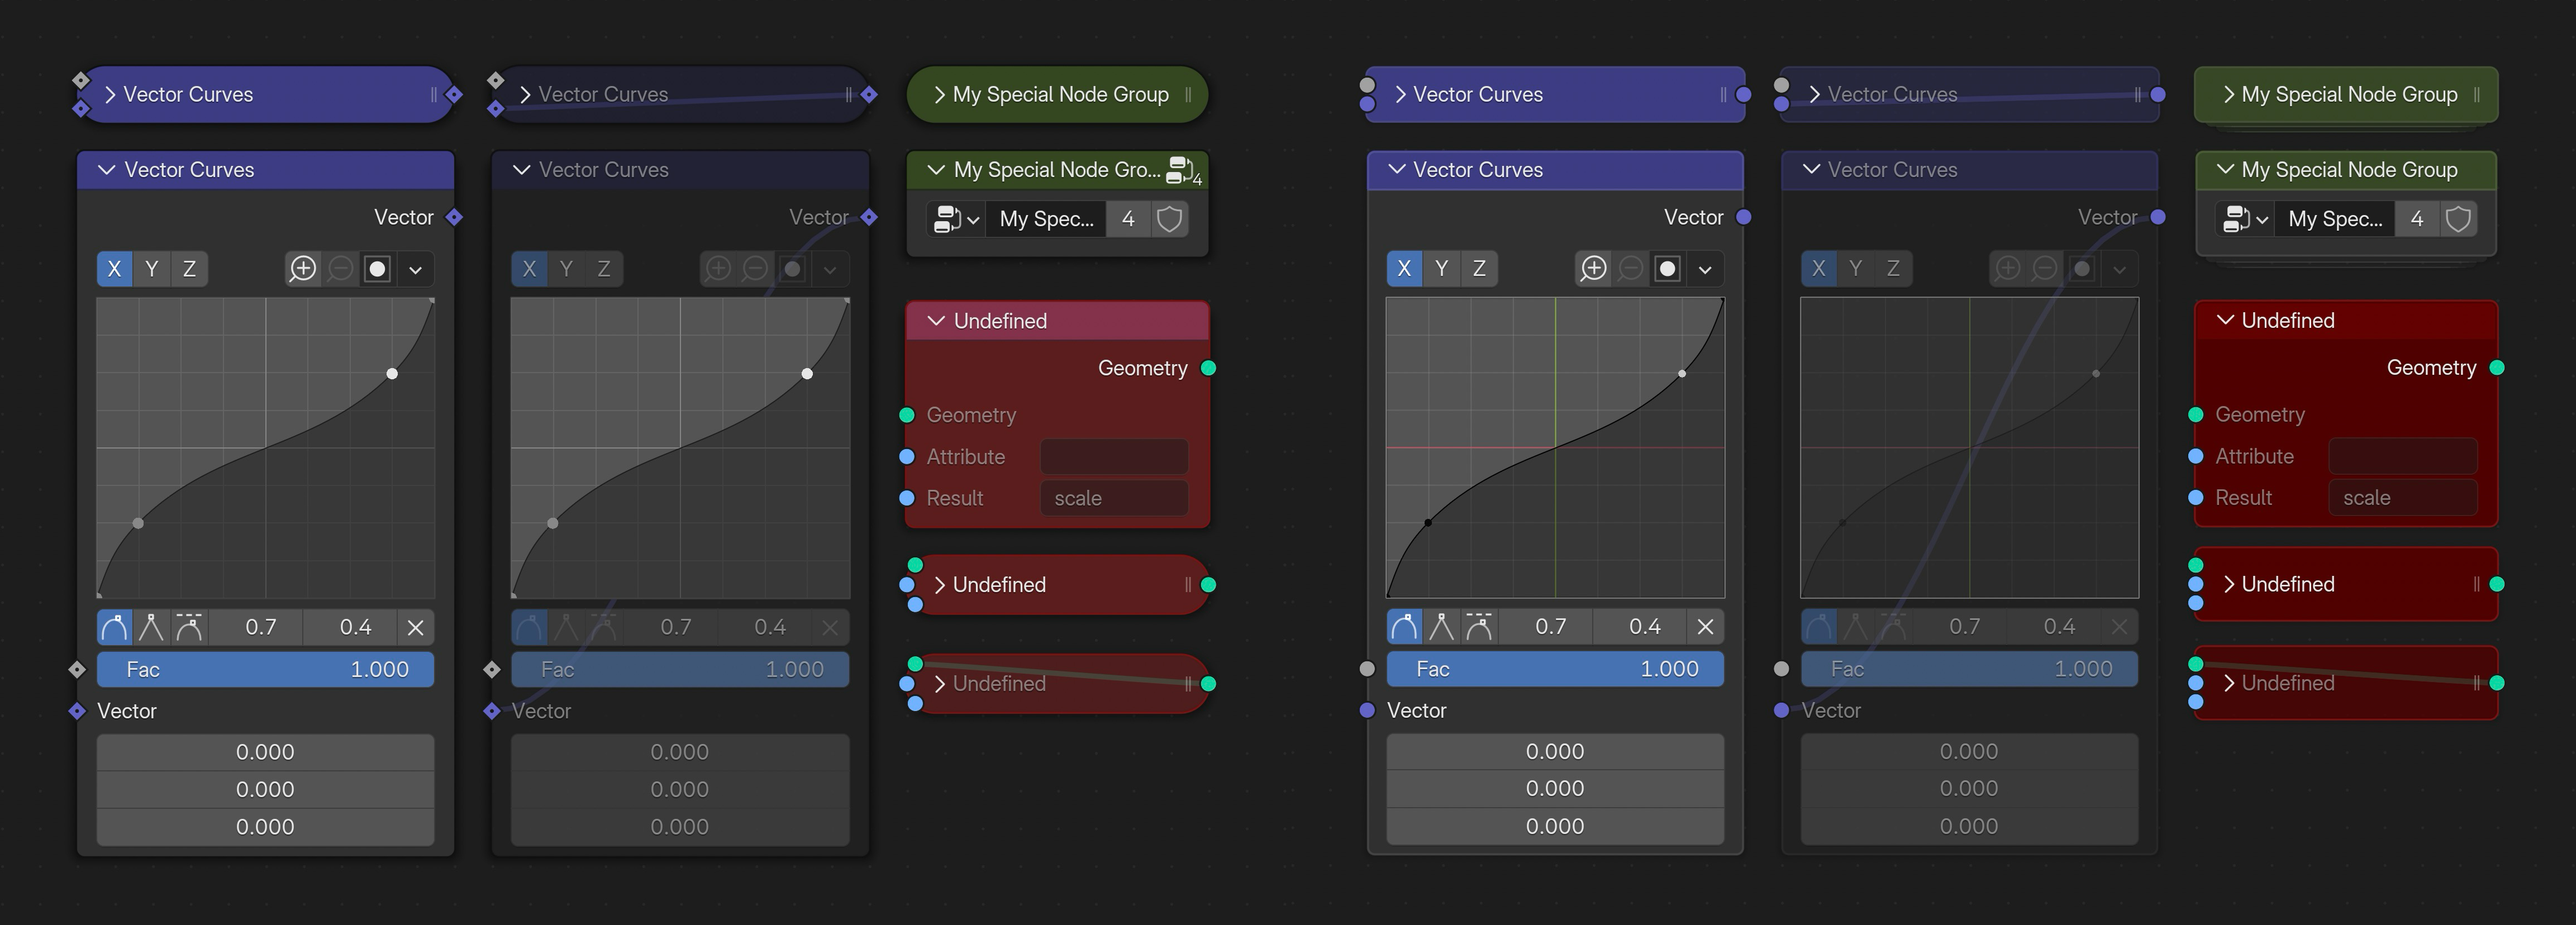The image size is (2576, 925).
Task: Click zoom-in icon in bright diamond-socket Vector Curves node
Action: point(302,269)
